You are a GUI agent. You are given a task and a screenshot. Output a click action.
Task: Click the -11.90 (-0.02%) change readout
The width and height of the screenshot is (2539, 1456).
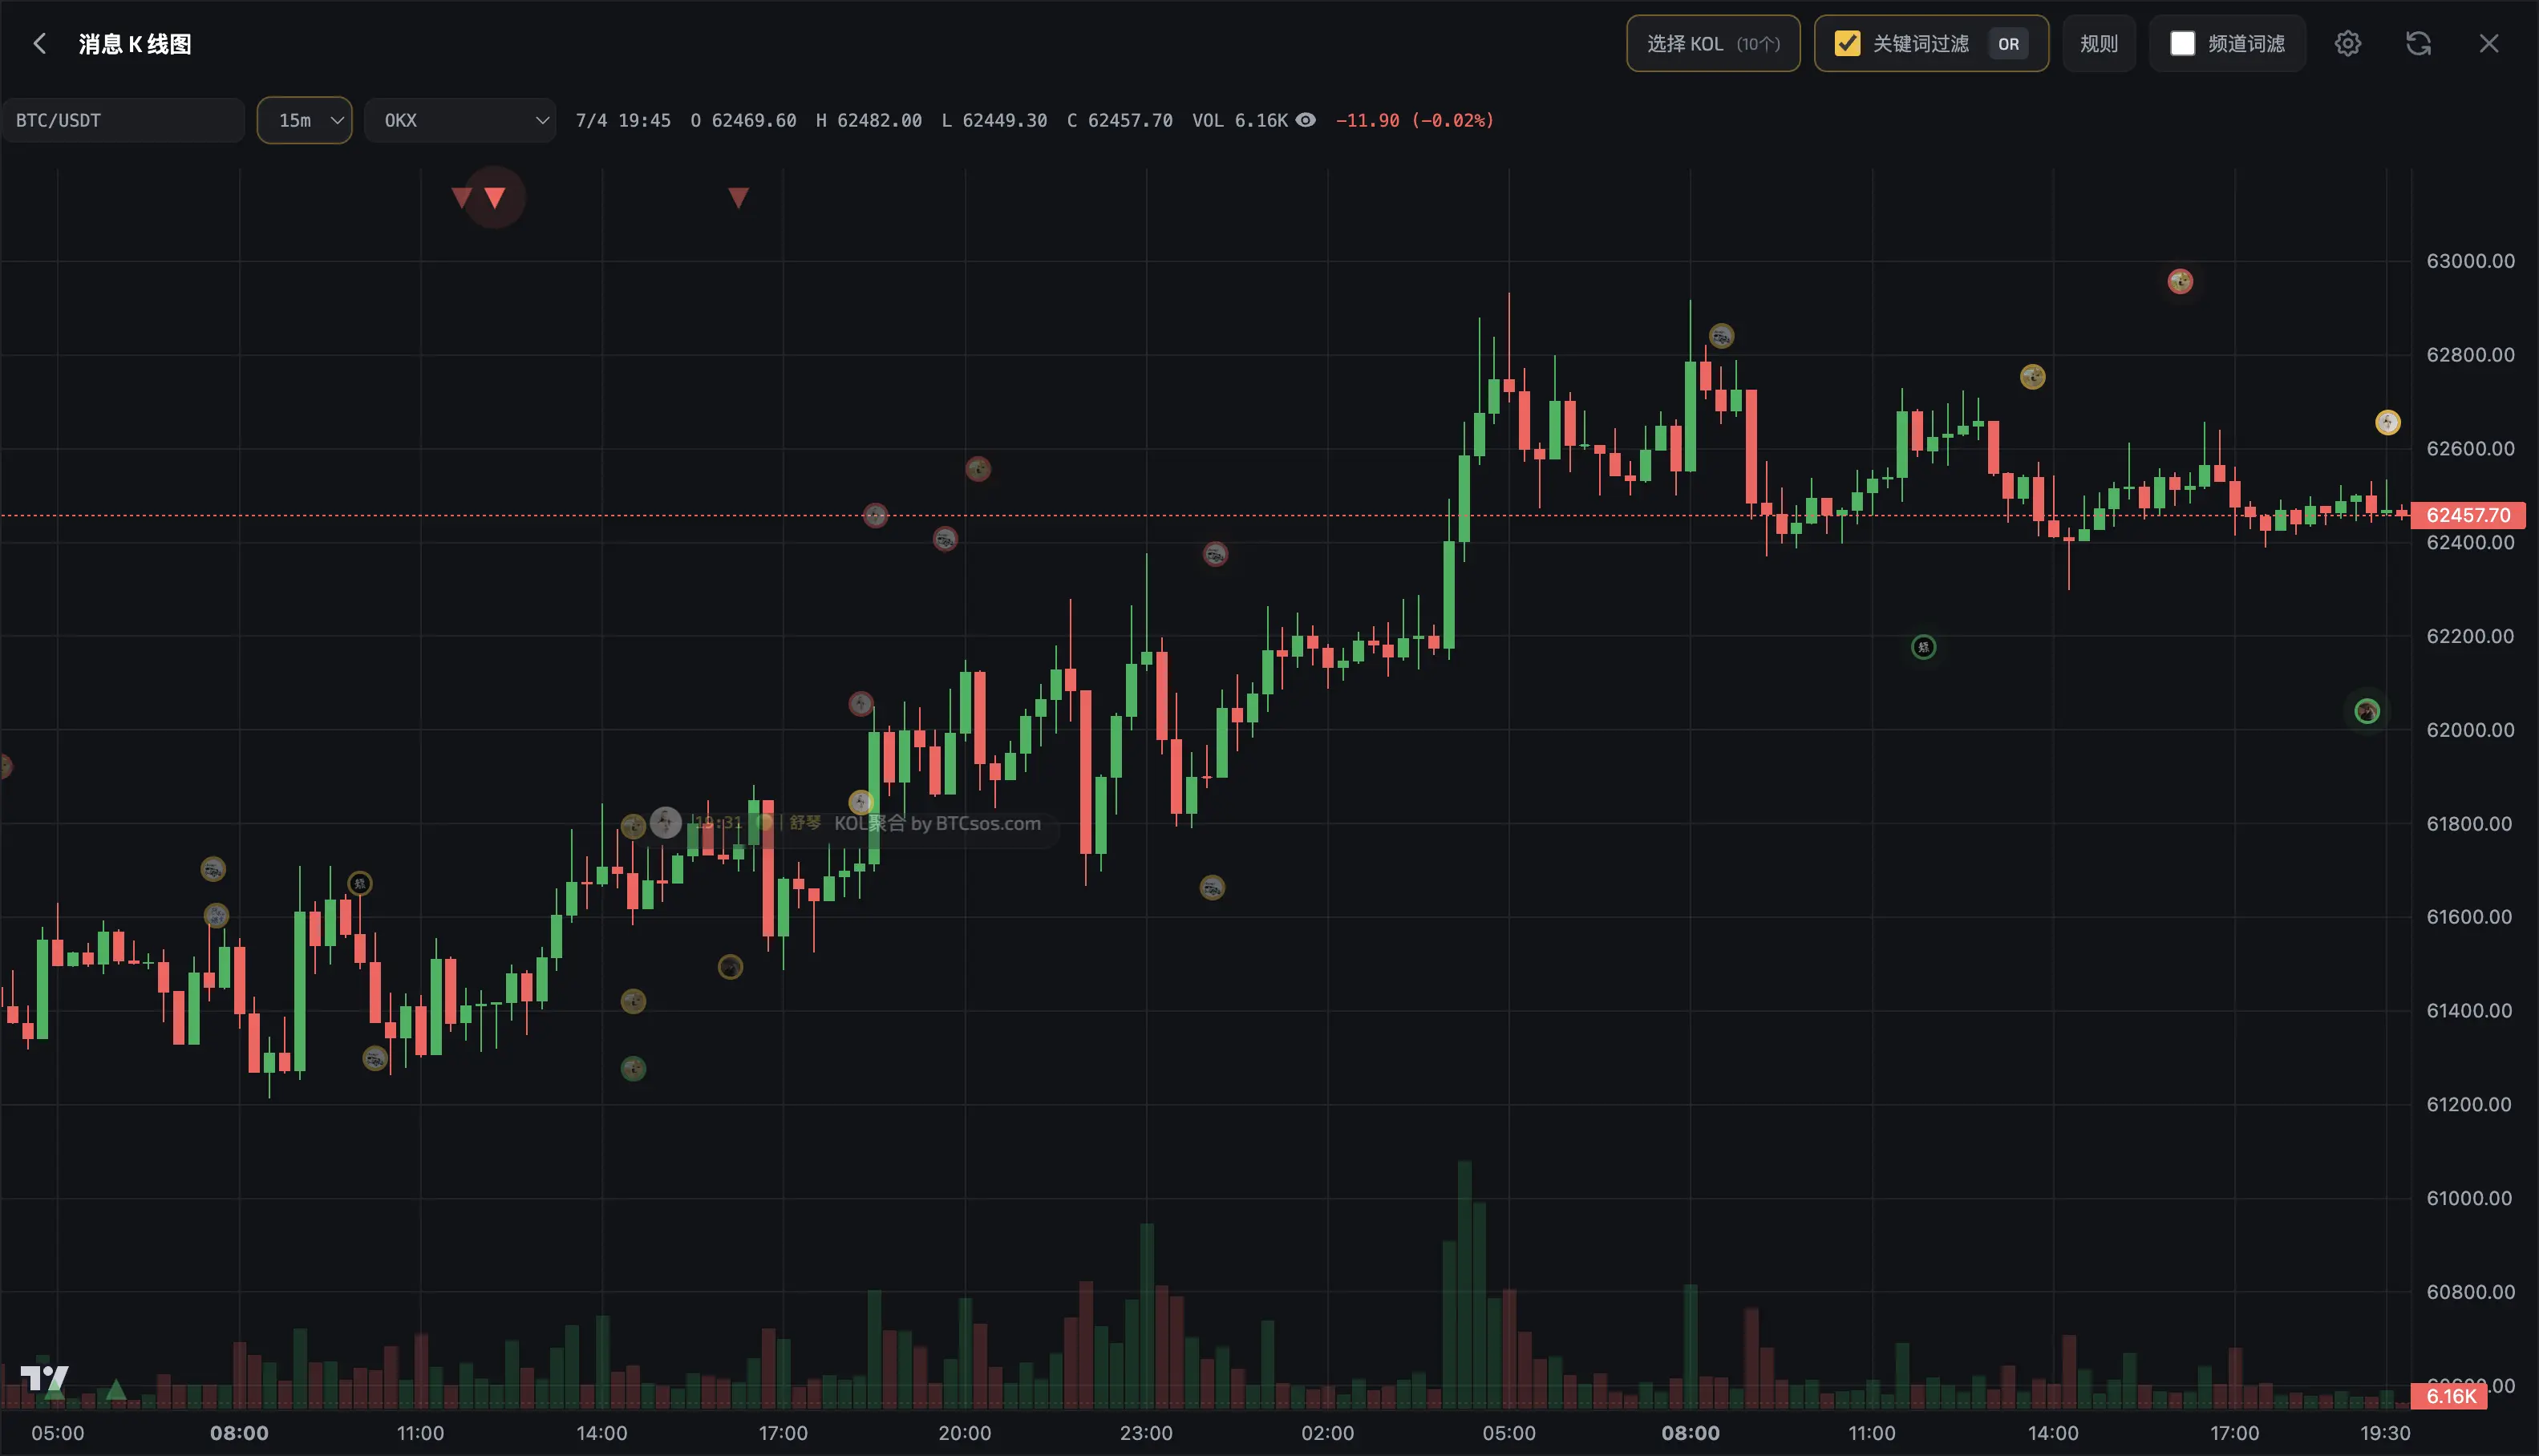pos(1414,120)
